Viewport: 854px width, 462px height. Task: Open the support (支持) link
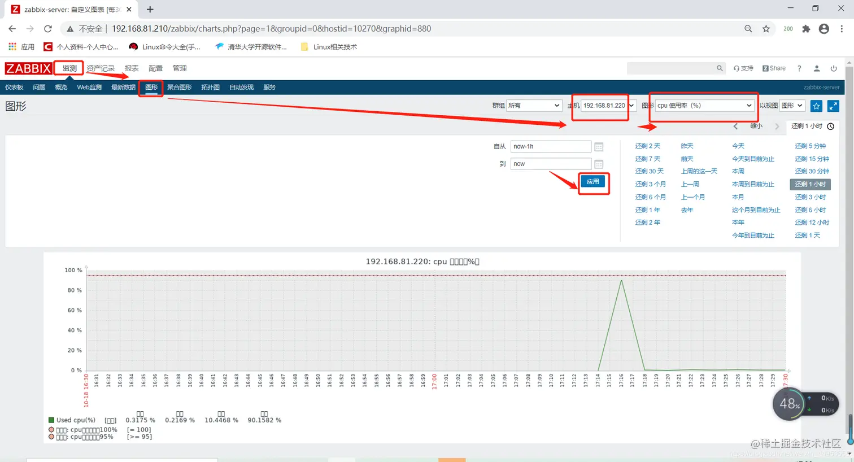coord(743,68)
